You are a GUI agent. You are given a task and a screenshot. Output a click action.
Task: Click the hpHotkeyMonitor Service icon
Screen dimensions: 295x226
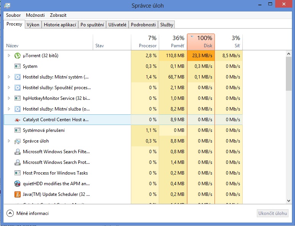pyautogui.click(x=18, y=98)
